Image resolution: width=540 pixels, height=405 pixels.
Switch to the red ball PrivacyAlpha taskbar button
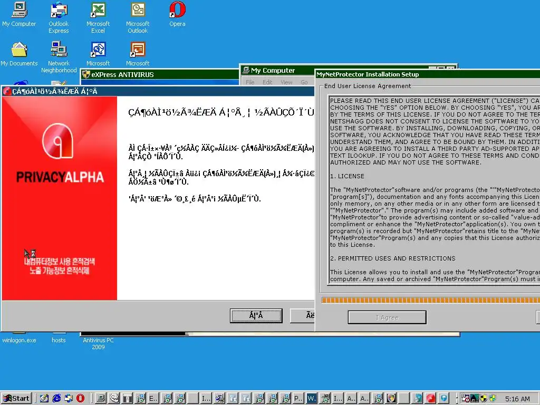[x=431, y=399]
